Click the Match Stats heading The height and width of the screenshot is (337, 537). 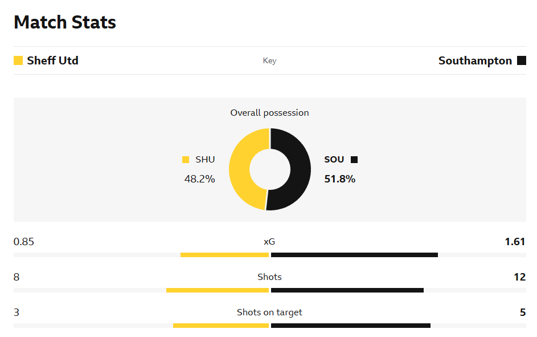65,22
